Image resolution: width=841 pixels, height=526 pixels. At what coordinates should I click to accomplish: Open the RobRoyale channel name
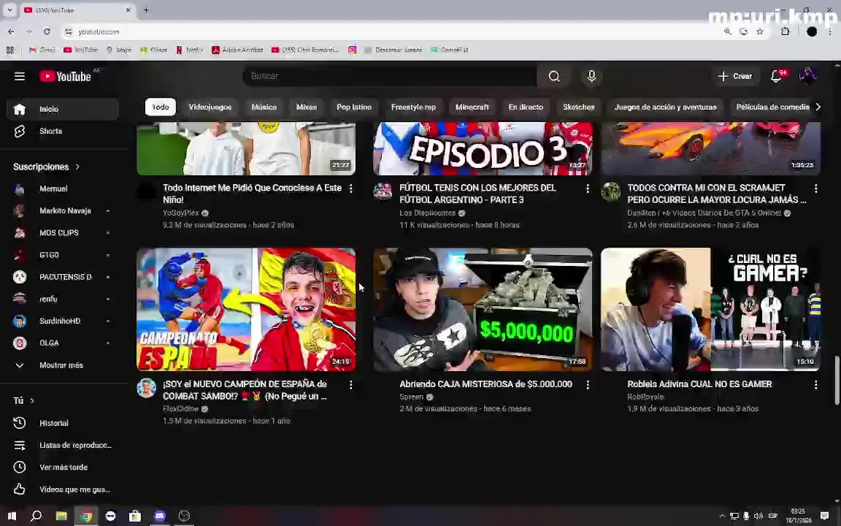click(646, 397)
